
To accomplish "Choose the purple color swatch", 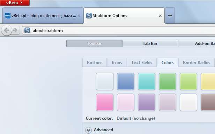I will point(147,102).
